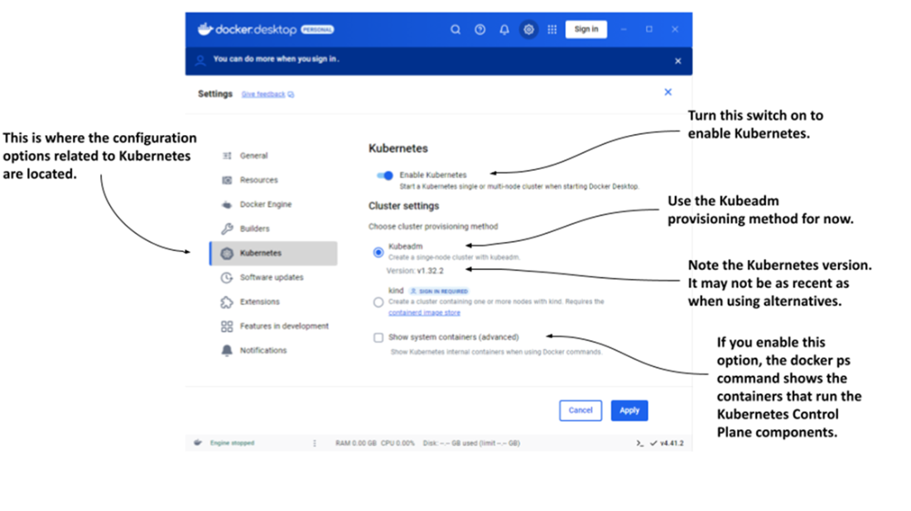Open the containerd image store link
The height and width of the screenshot is (511, 911).
424,313
